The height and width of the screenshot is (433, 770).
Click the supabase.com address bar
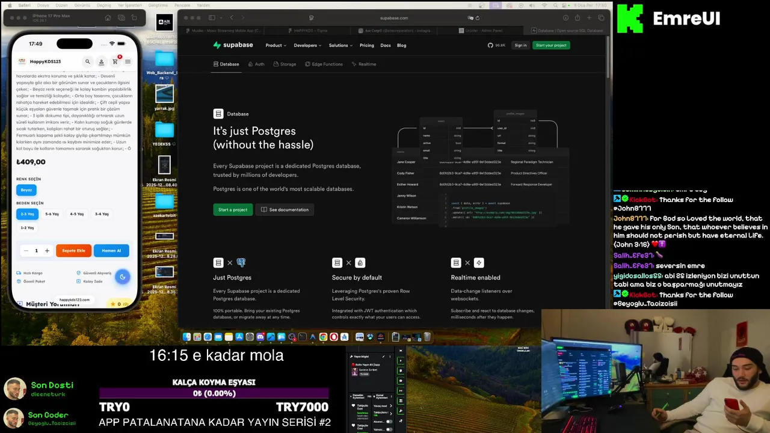pos(394,18)
